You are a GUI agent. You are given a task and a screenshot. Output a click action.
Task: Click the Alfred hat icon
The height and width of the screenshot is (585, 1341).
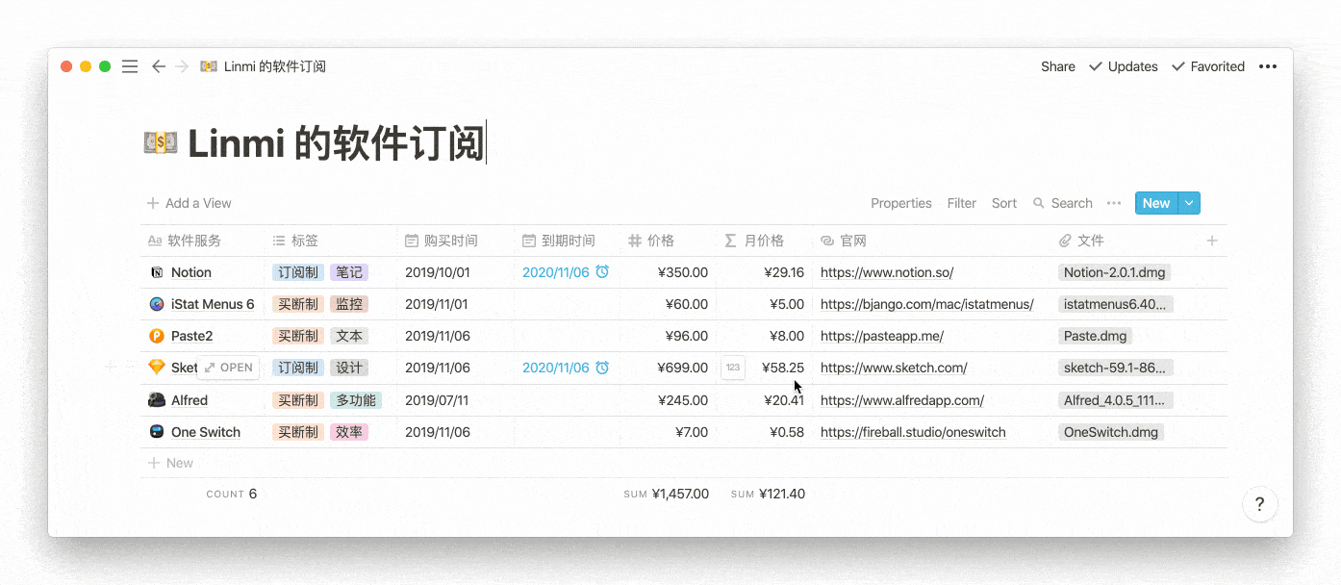[x=157, y=400]
